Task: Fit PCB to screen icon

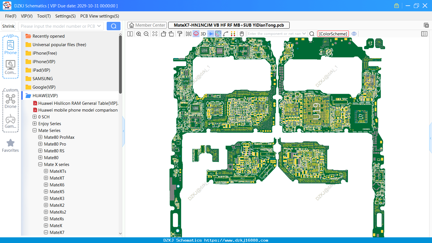Action: coord(155,34)
